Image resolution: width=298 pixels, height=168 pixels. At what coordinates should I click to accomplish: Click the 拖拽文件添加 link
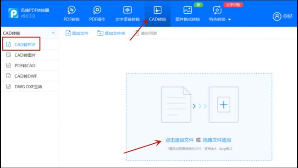pos(217,140)
